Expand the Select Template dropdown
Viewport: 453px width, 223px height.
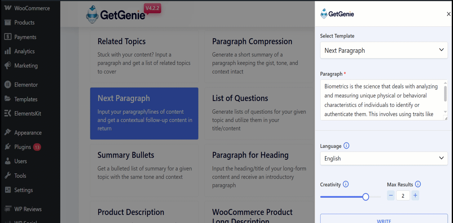(x=384, y=50)
